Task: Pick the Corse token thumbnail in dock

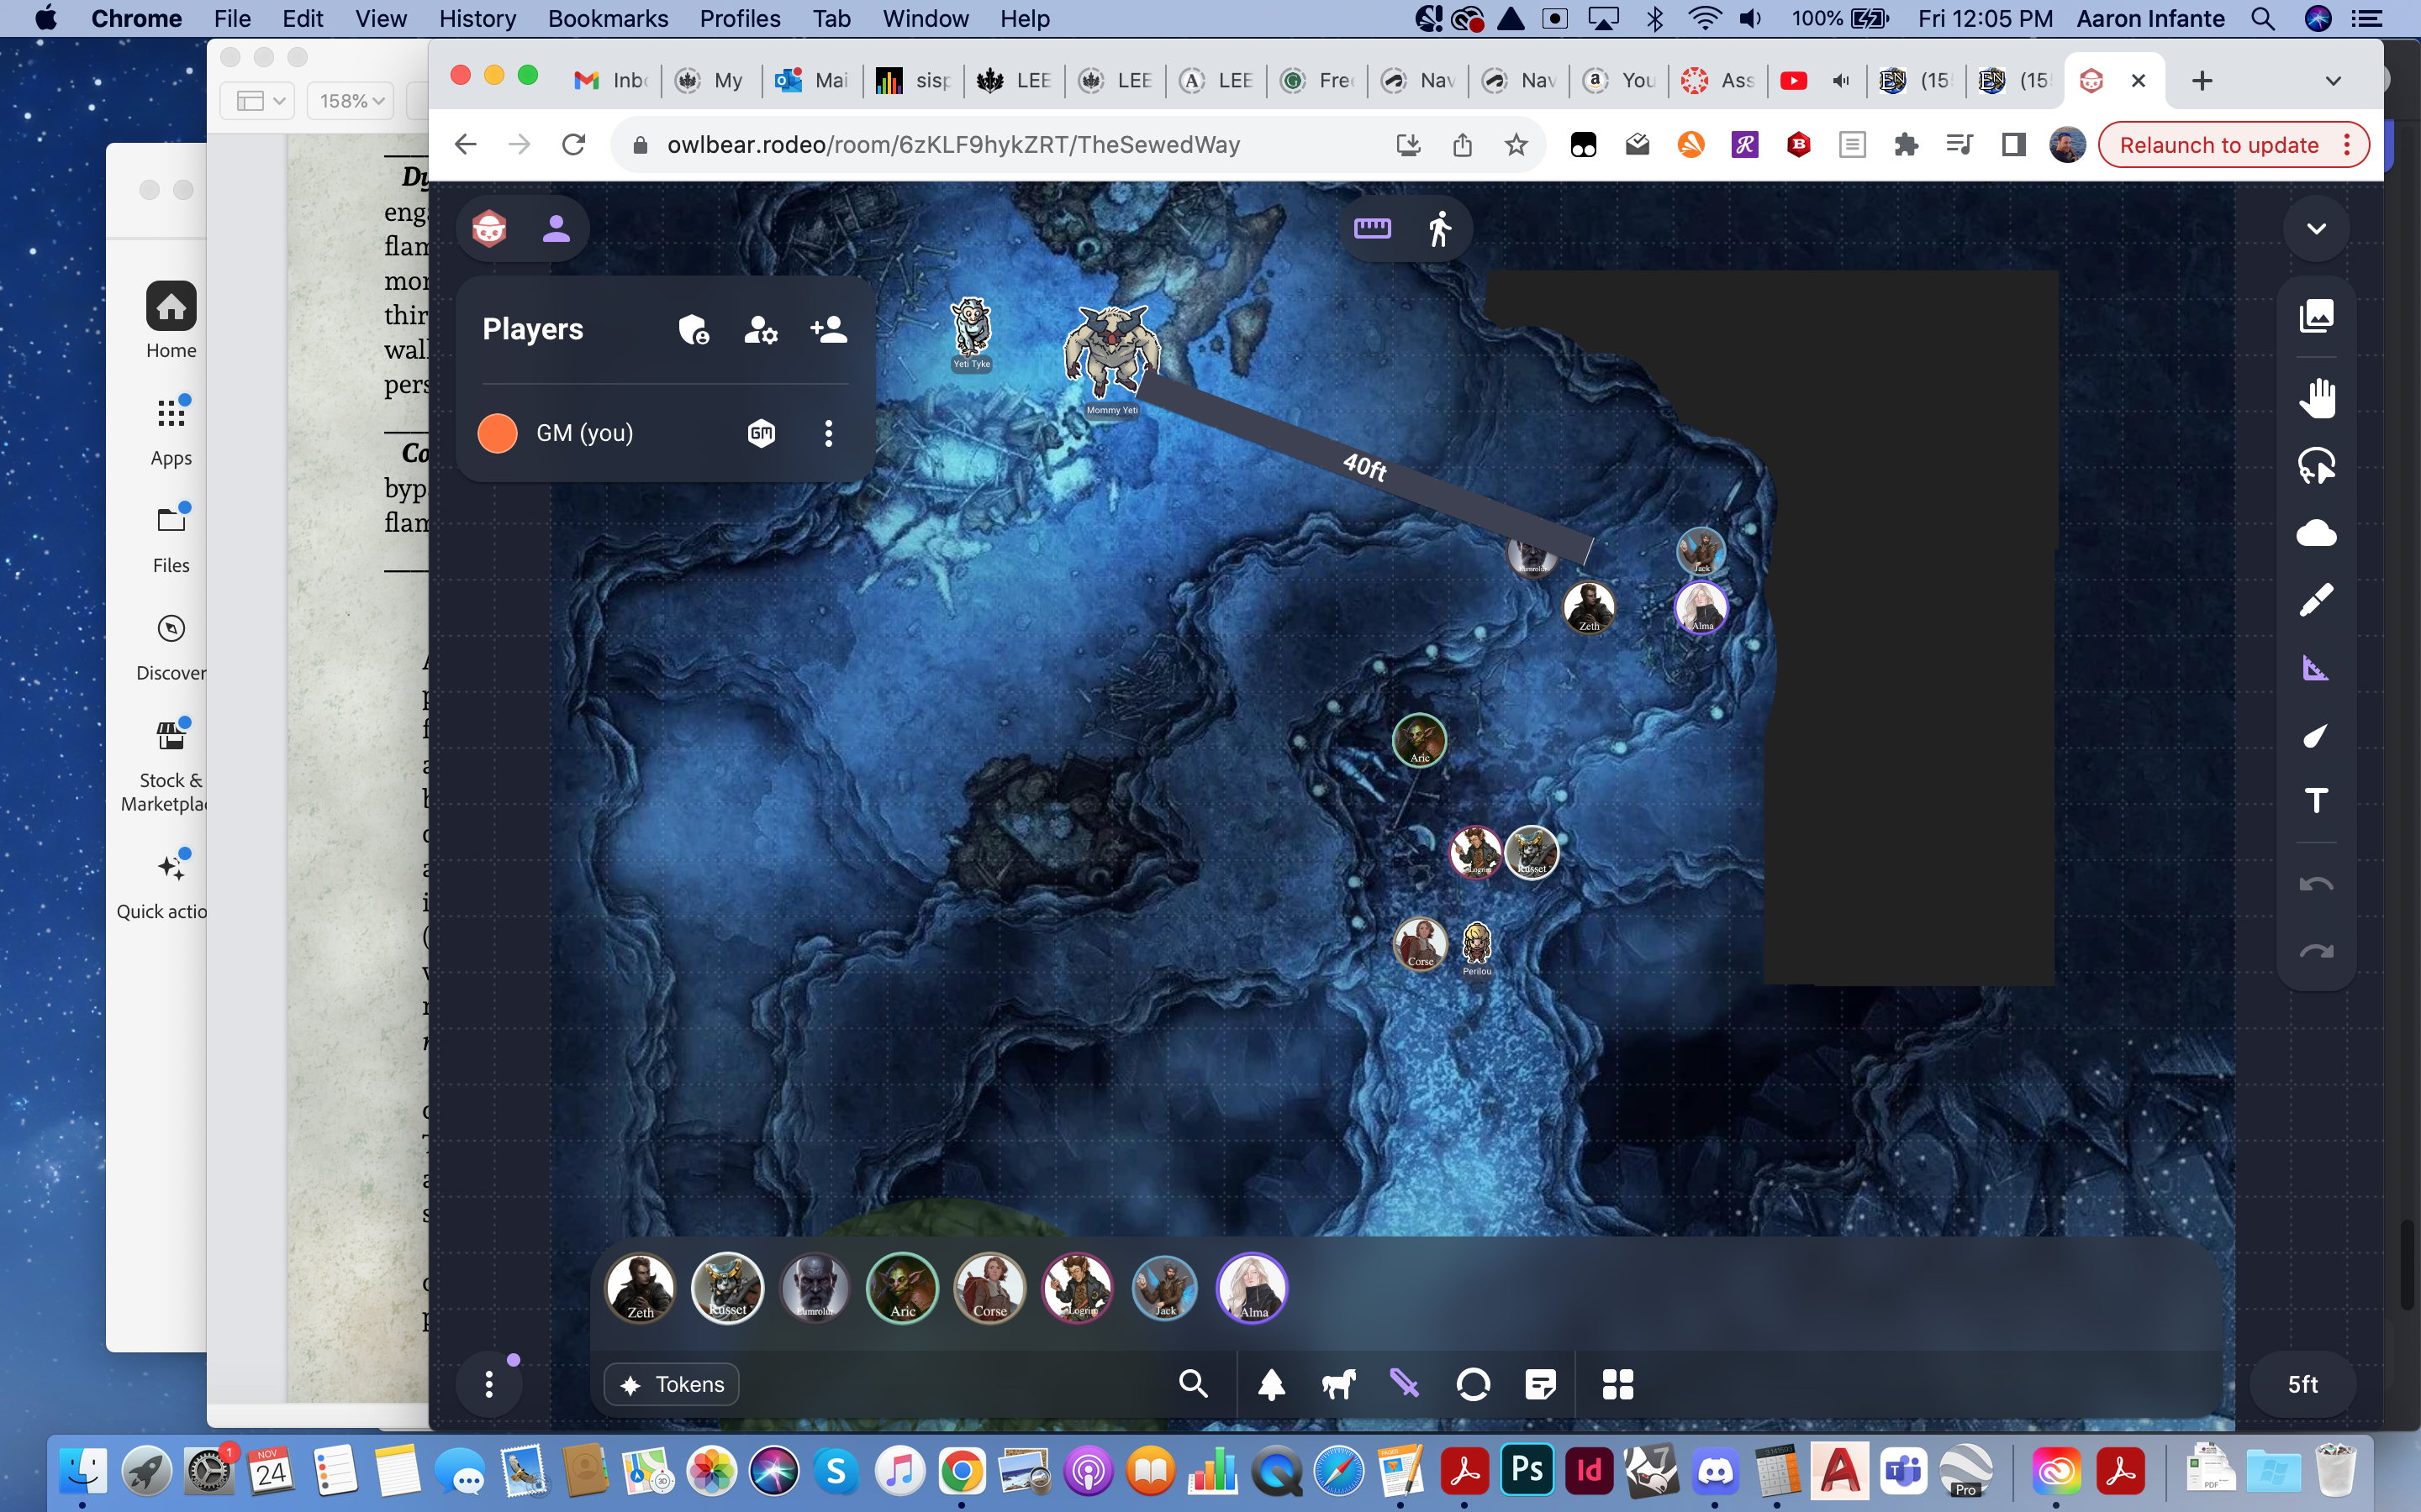Action: point(989,1288)
